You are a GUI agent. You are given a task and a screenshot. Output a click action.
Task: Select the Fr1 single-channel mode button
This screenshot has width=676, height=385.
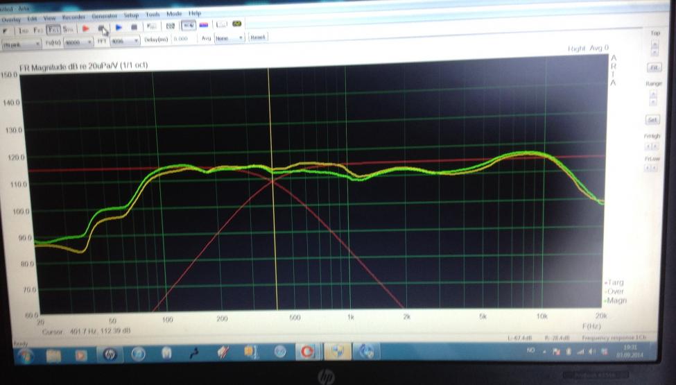53,30
